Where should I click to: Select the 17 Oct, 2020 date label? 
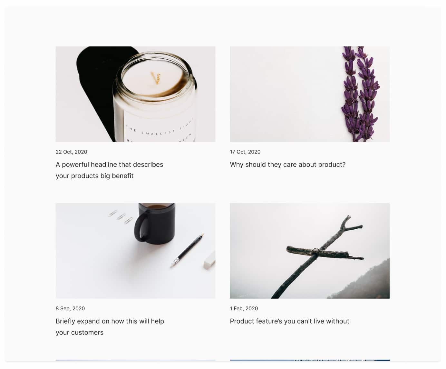245,152
